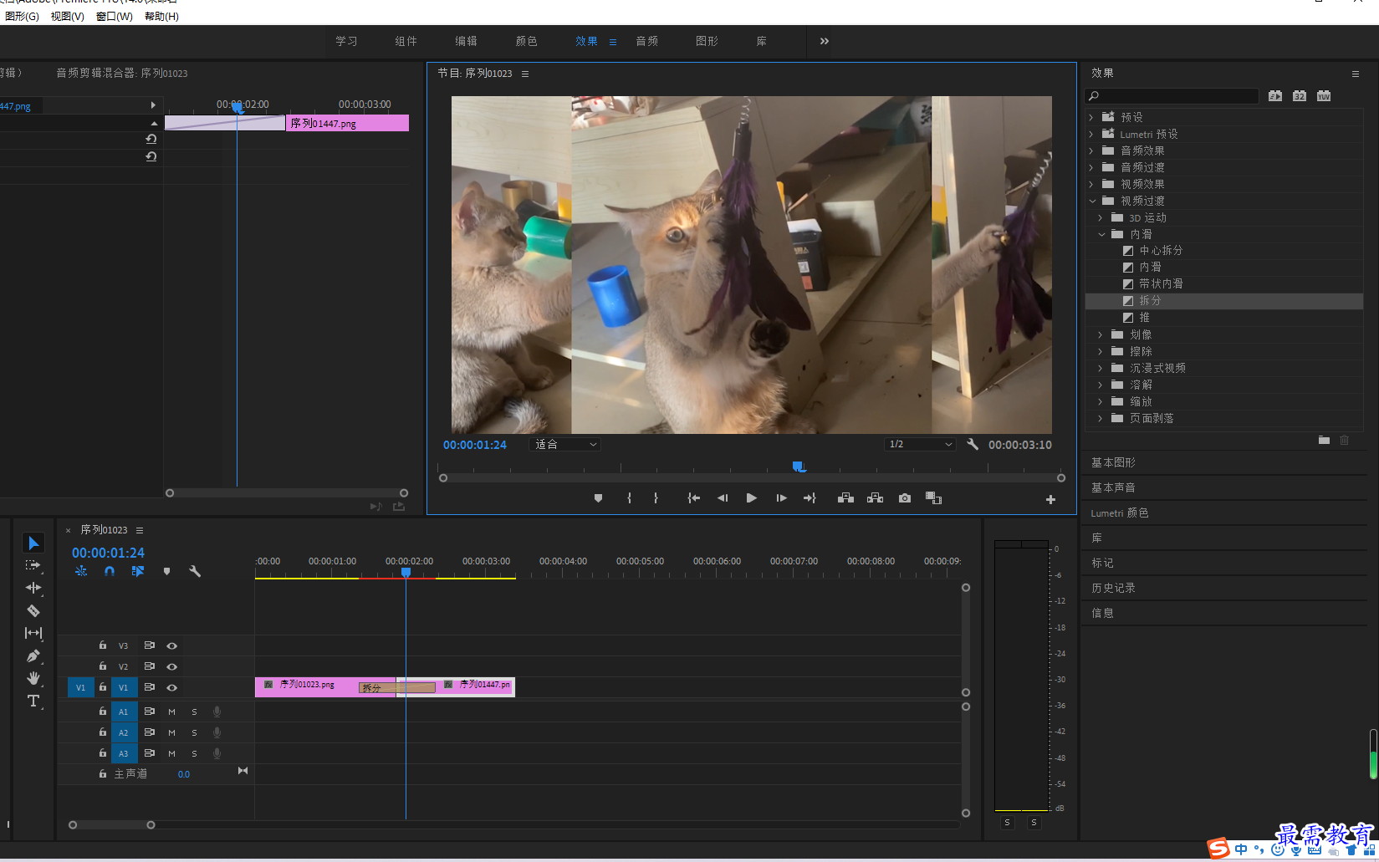Click the Extract button
Image resolution: width=1379 pixels, height=862 pixels.
click(x=875, y=498)
